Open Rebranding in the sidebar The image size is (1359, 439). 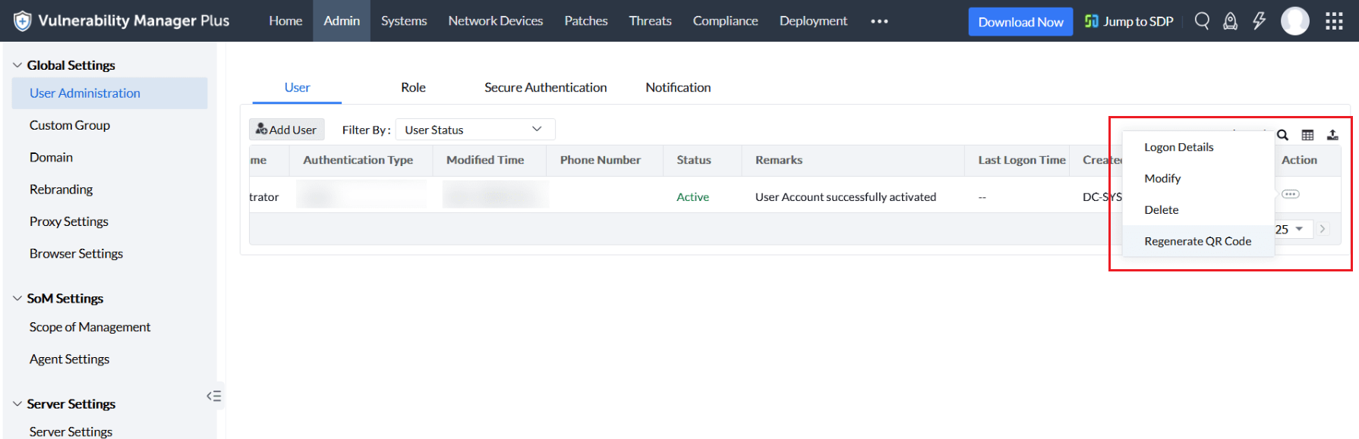pyautogui.click(x=61, y=190)
